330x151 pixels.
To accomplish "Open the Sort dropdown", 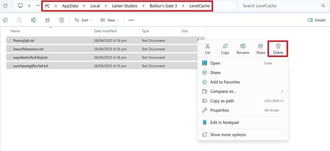I will click(x=83, y=20).
